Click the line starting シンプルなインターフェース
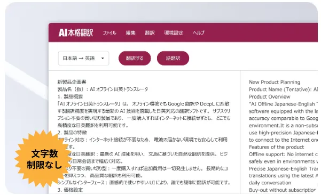The image size is (321, 195). click(x=144, y=183)
